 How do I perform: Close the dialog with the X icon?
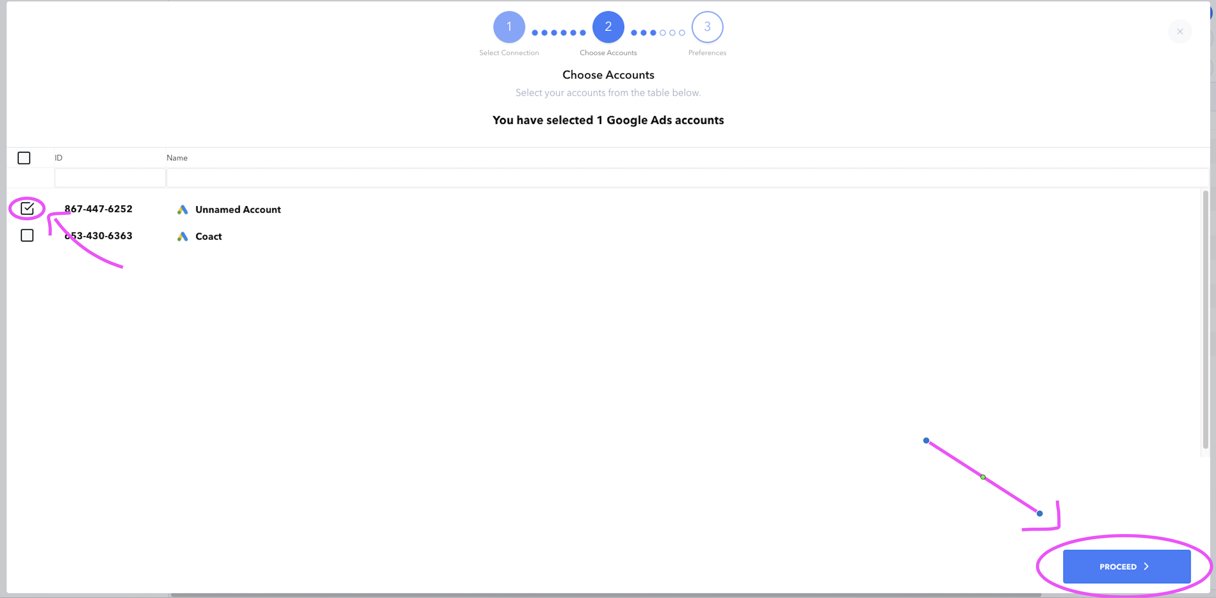[1180, 32]
